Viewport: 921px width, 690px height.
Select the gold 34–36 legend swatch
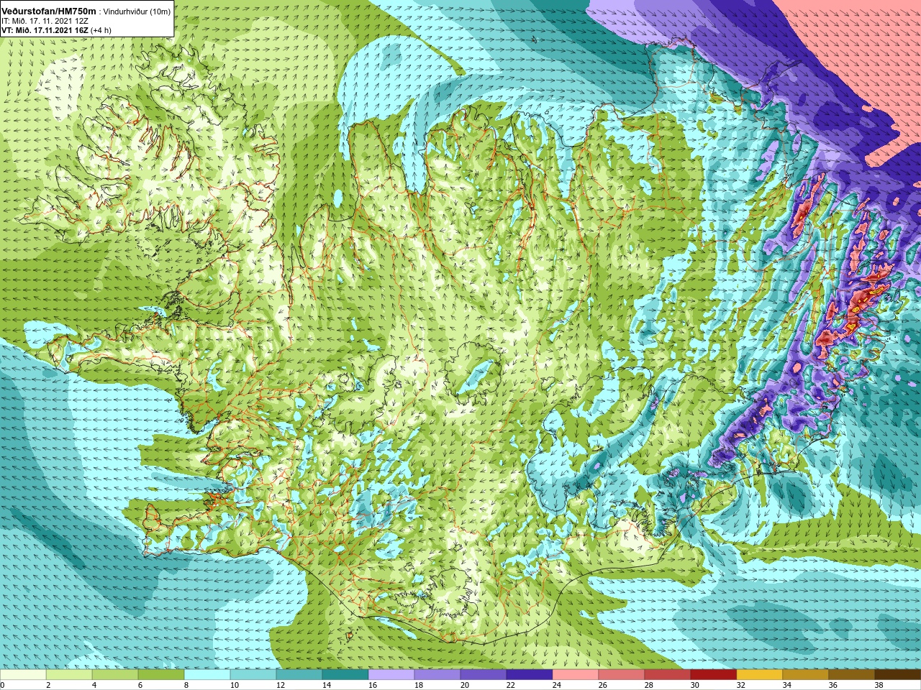click(x=806, y=676)
